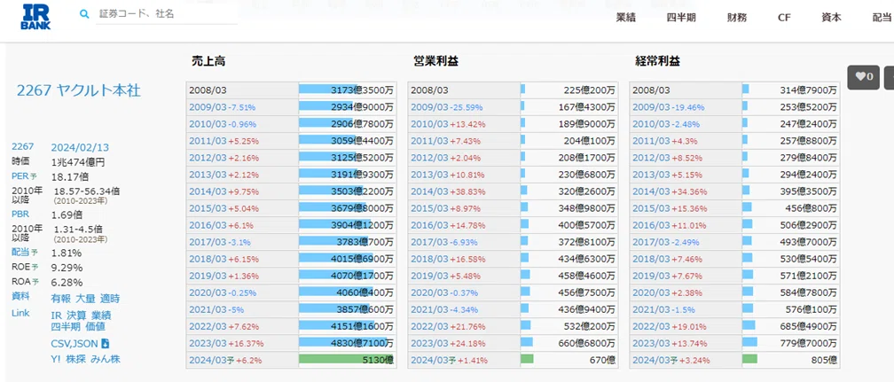The width and height of the screenshot is (894, 382).
Task: Open the 株探 link
Action: pos(76,359)
